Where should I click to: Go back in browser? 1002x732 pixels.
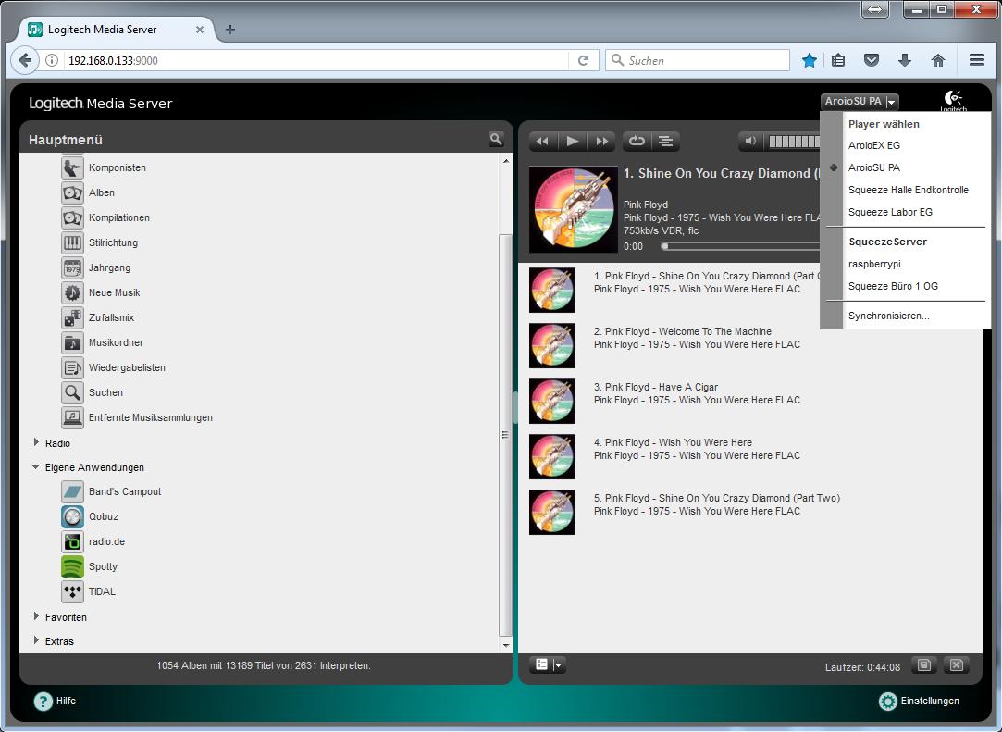25,60
